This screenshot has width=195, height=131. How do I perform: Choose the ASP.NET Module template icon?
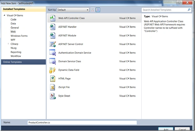point(53,36)
